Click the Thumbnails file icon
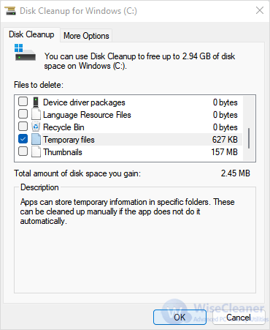 36,152
